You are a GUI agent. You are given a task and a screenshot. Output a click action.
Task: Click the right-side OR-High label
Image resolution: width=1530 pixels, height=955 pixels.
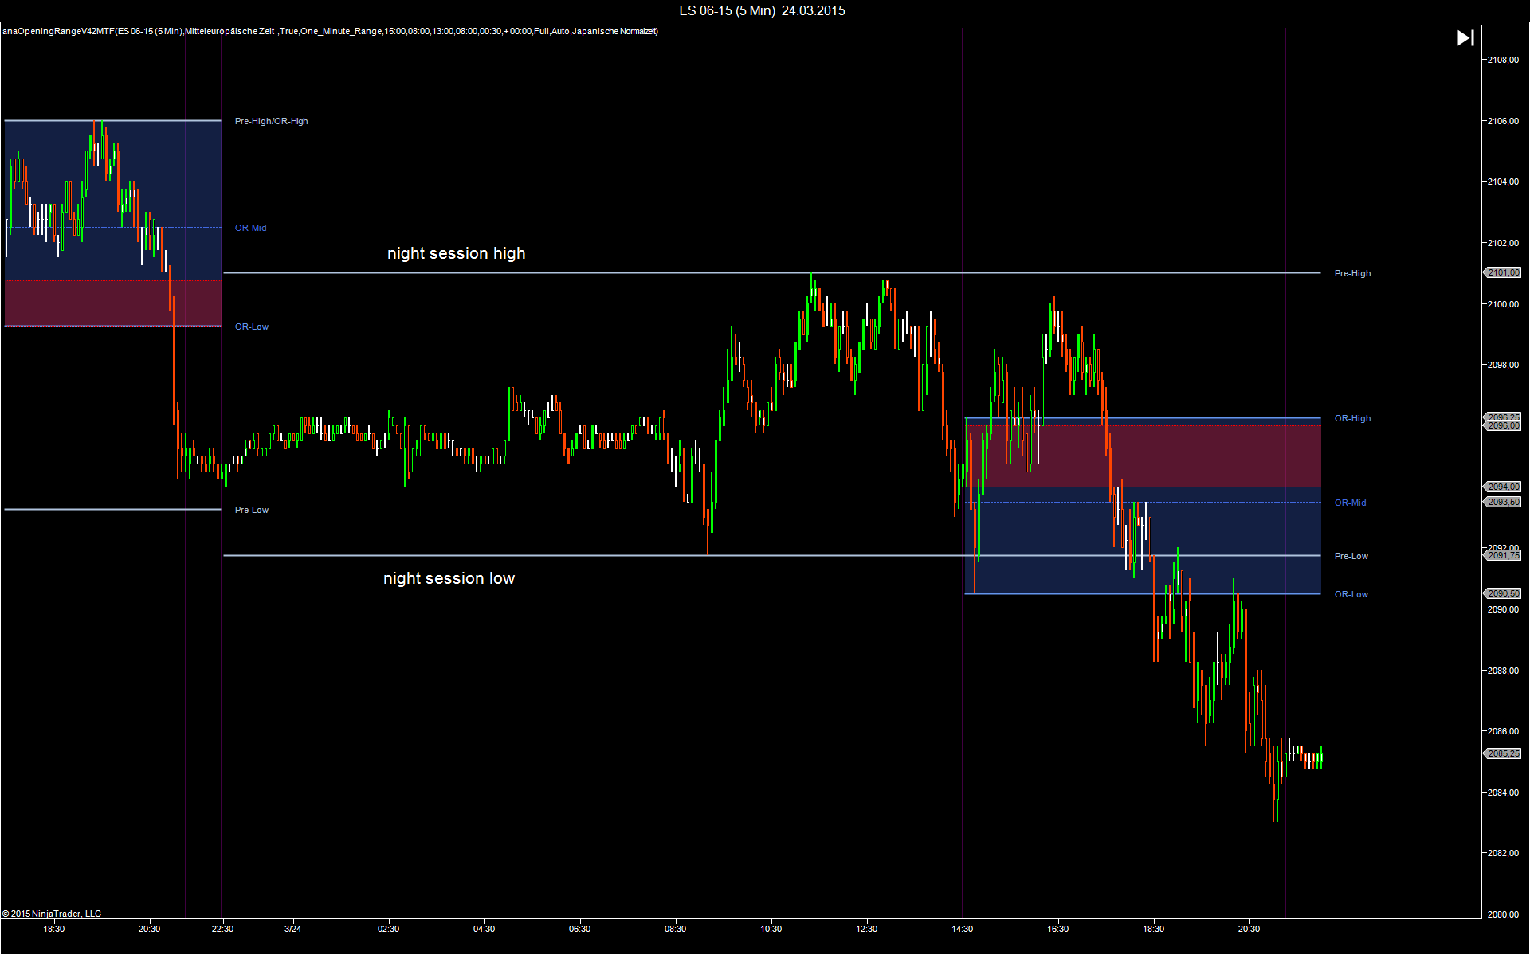[1352, 418]
